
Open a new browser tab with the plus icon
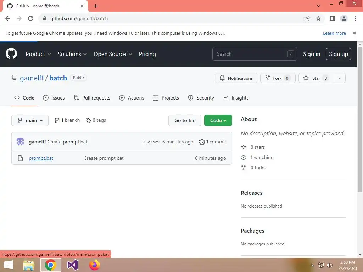pos(96,6)
